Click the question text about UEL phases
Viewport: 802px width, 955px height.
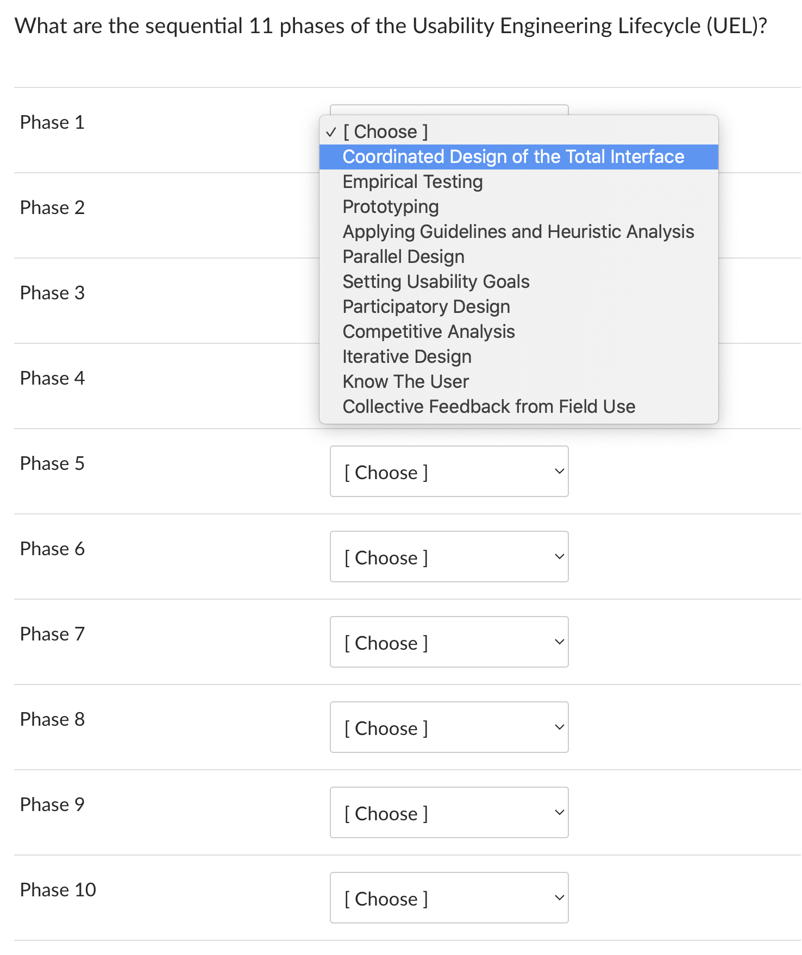[x=390, y=26]
